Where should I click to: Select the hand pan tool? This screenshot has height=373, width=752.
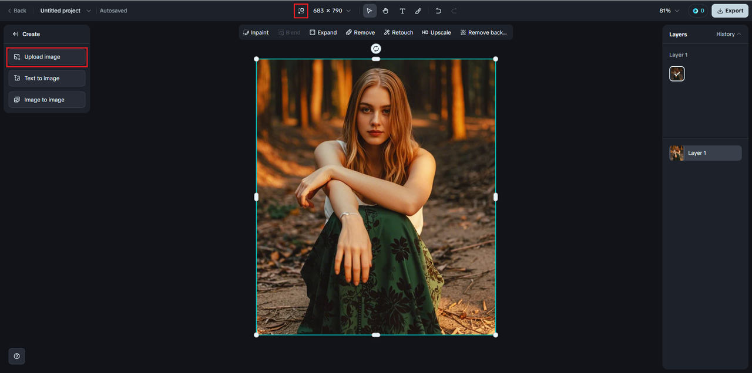tap(385, 11)
